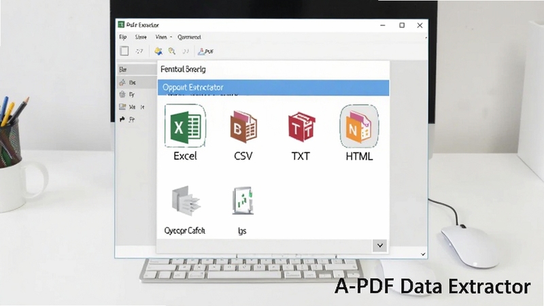
Task: Pick the TXT output format icon
Action: click(x=301, y=126)
